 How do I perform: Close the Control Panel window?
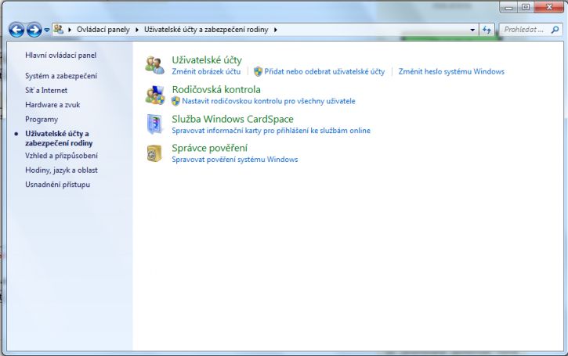[549, 7]
